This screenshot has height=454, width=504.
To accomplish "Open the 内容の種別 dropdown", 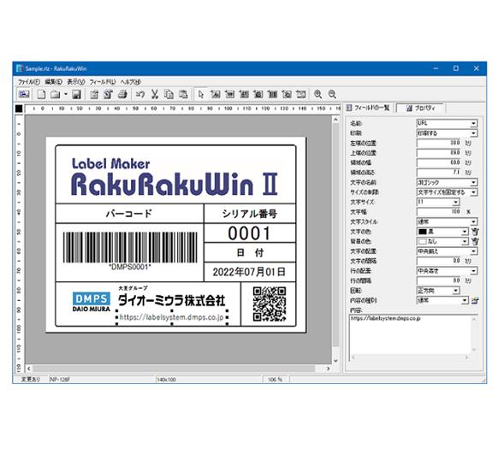I will tap(465, 300).
